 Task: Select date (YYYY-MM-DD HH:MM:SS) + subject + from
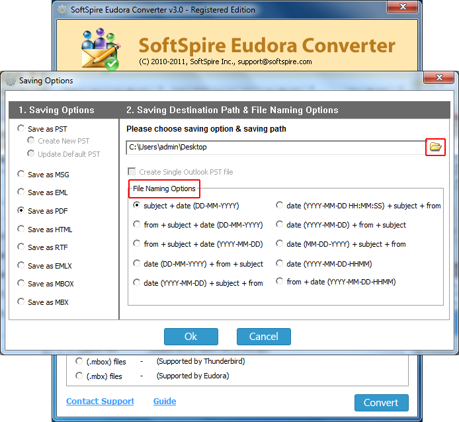point(280,205)
